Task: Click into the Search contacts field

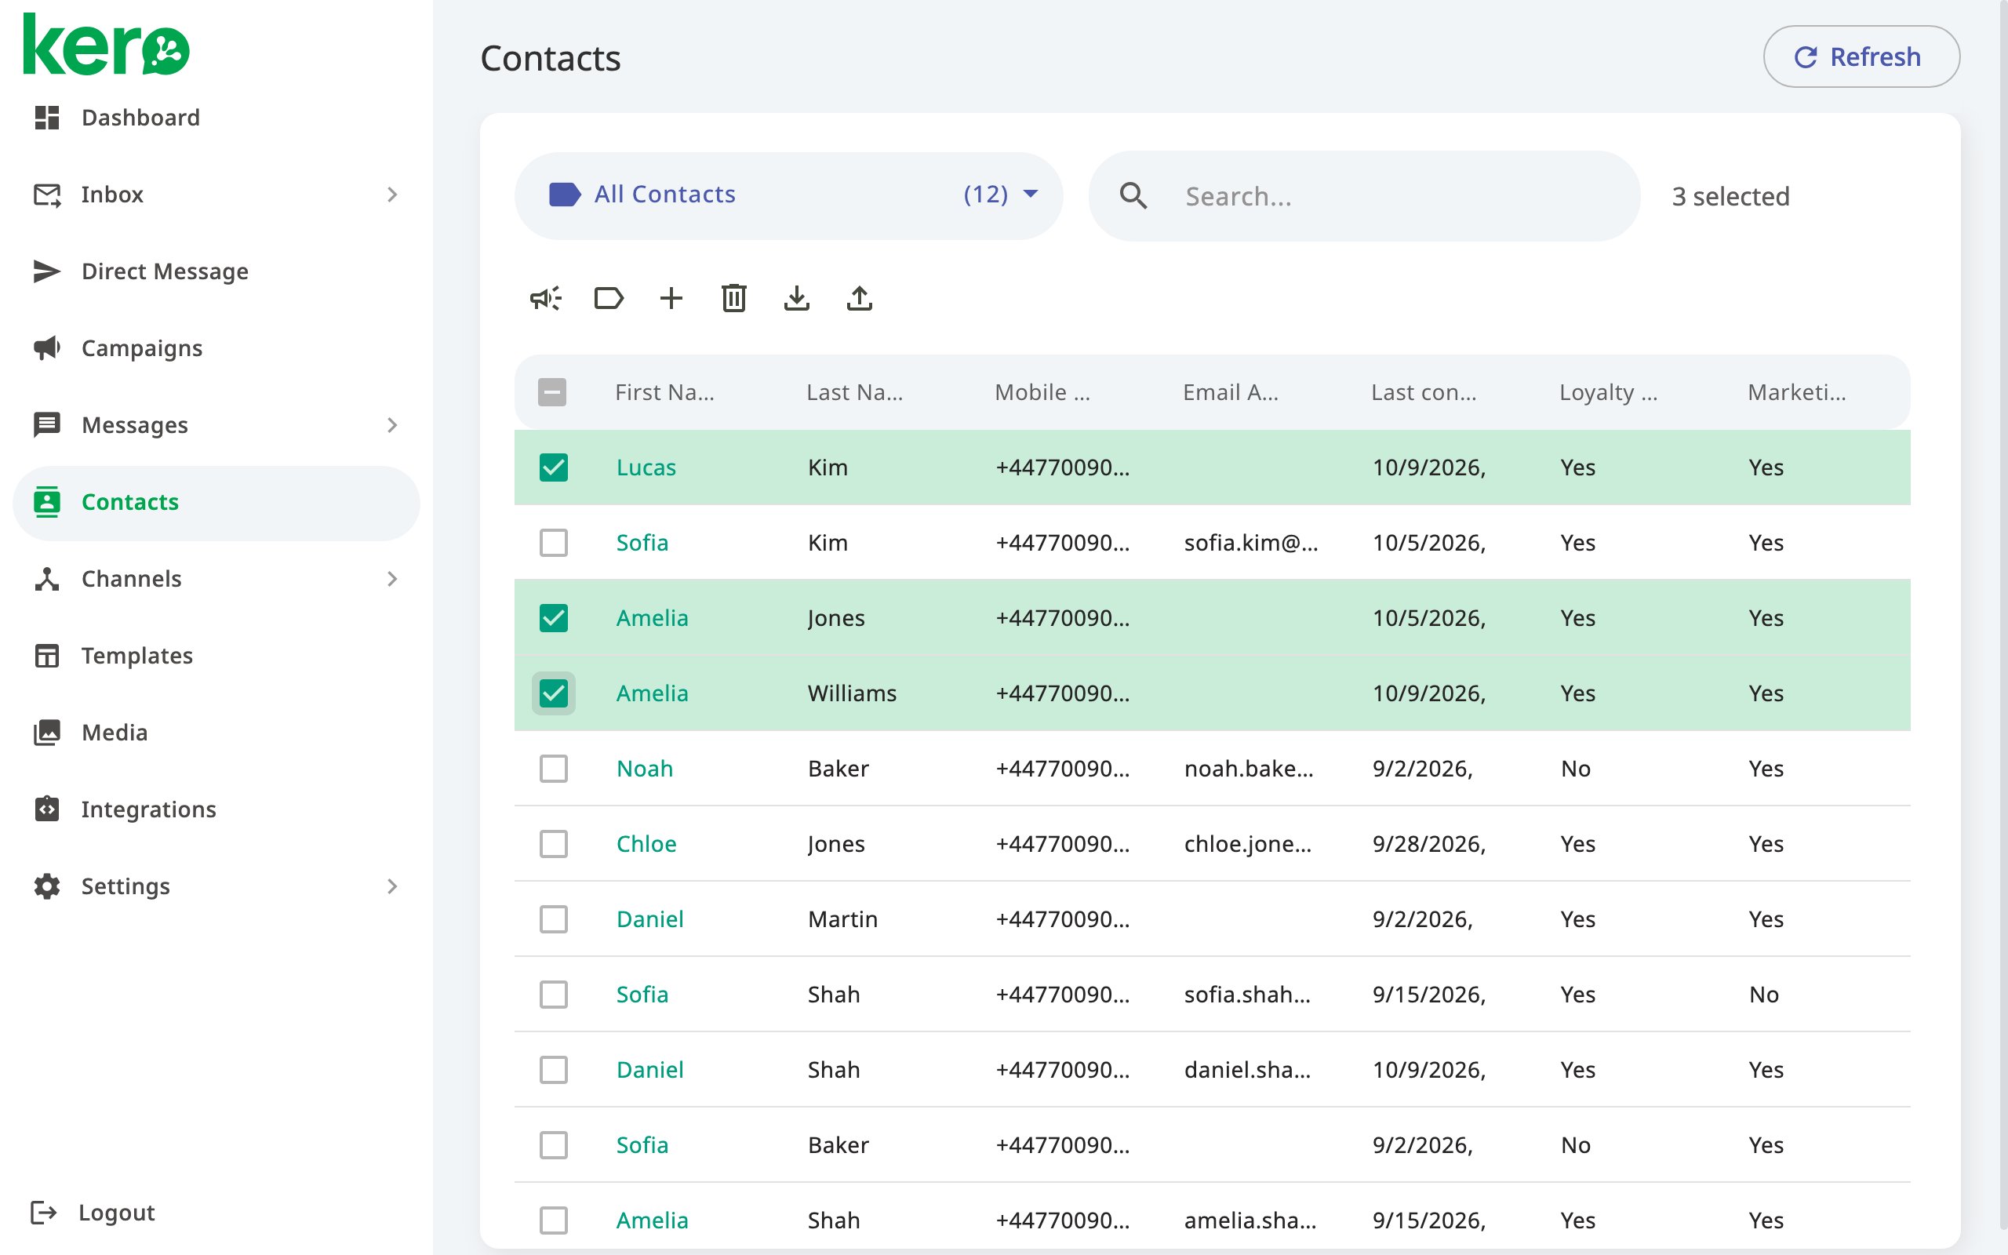Action: pos(1364,196)
